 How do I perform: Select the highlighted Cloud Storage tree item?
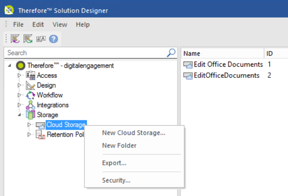click(66, 125)
